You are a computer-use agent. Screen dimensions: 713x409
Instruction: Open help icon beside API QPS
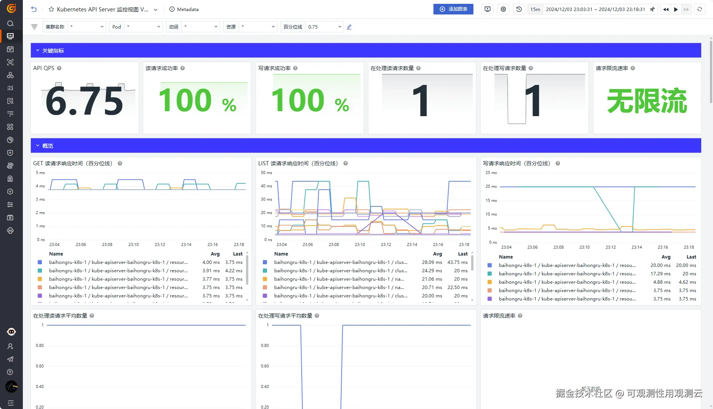point(59,68)
